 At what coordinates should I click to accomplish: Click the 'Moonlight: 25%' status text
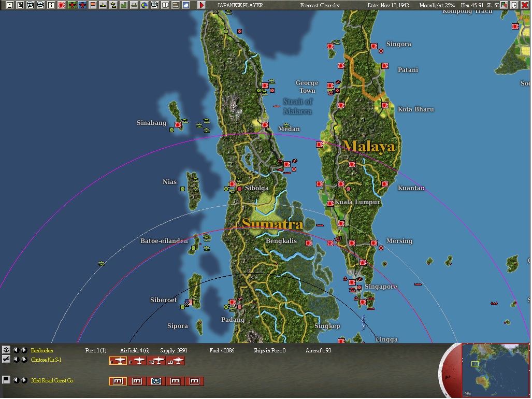click(x=437, y=5)
